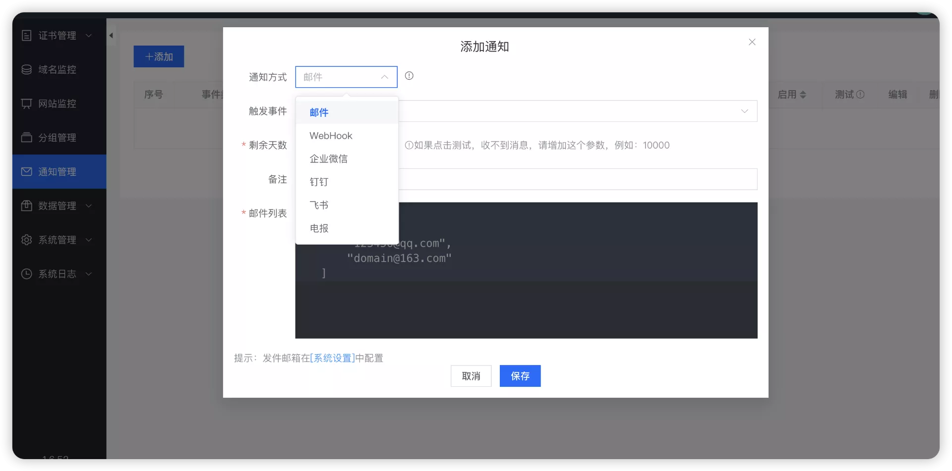The width and height of the screenshot is (952, 471).
Task: Click the 数据管理 box icon
Action: [x=27, y=206]
